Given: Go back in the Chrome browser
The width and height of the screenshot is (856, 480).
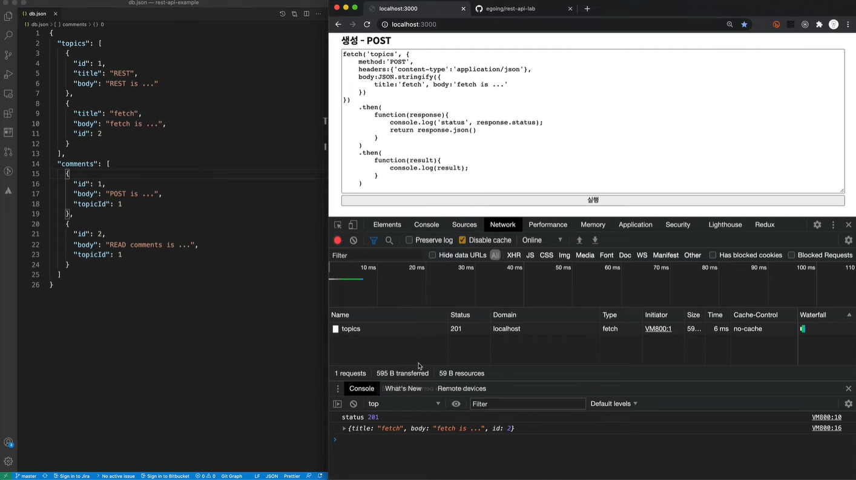Looking at the screenshot, I should pos(338,24).
